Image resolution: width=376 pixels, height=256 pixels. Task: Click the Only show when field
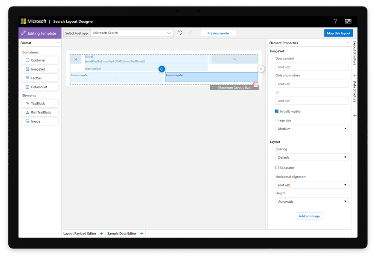[312, 84]
